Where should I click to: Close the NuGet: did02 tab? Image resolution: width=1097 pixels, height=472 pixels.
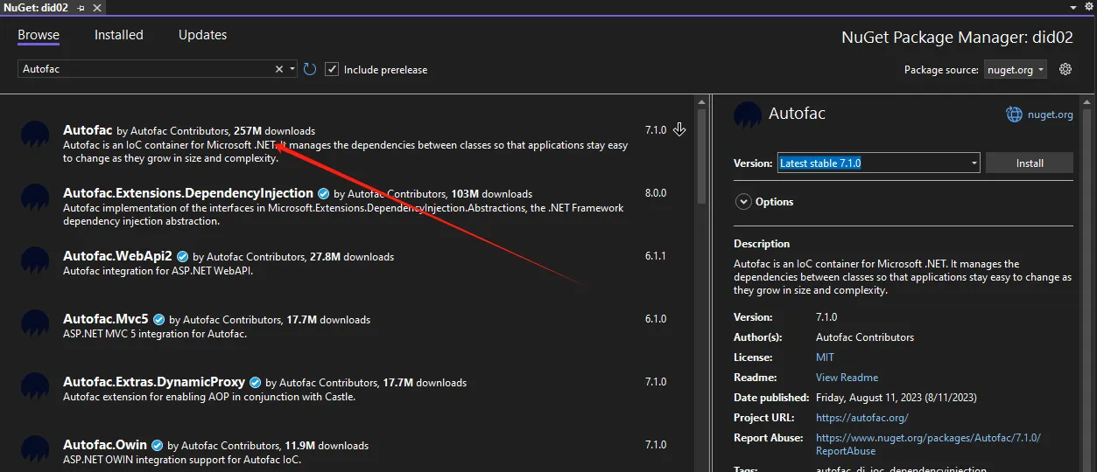click(96, 7)
